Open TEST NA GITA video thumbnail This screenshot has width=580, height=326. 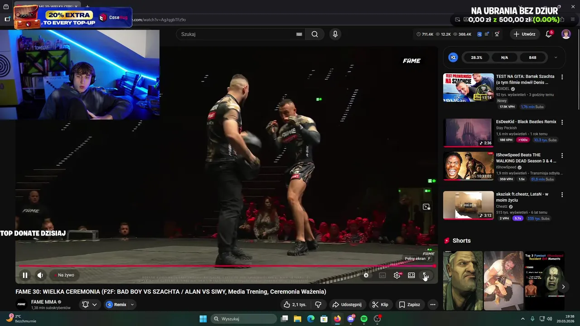pos(468,87)
